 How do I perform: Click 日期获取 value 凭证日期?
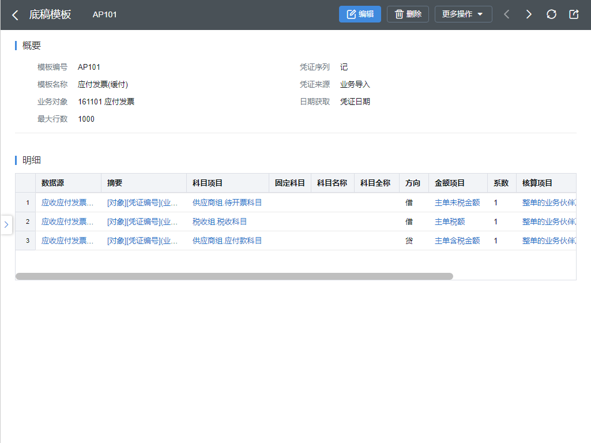(x=355, y=102)
